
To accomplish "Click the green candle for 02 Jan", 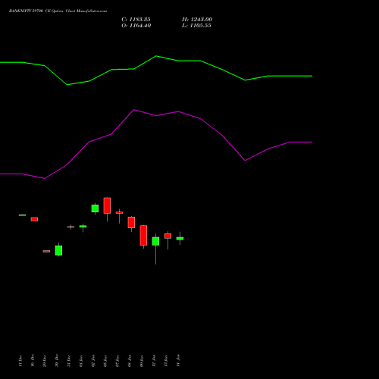I will [x=95, y=208].
